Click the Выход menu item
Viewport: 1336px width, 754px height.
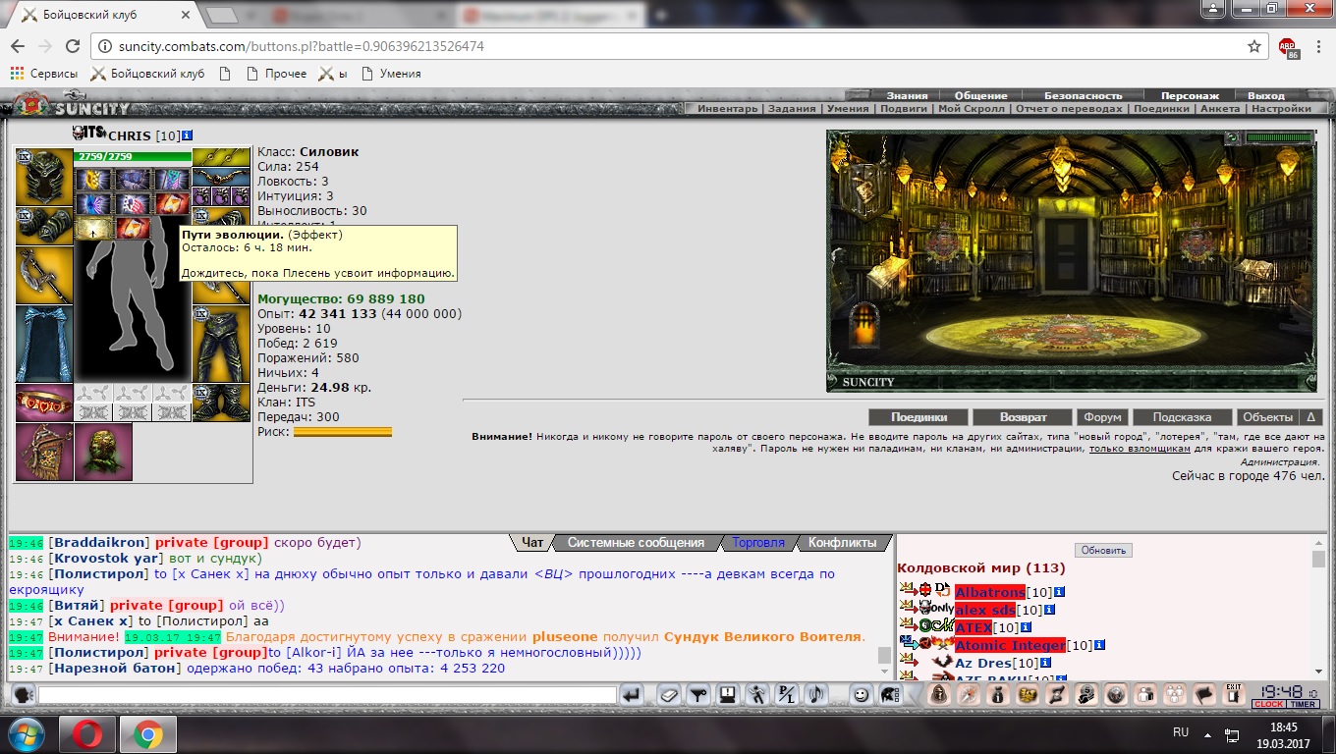(1265, 95)
